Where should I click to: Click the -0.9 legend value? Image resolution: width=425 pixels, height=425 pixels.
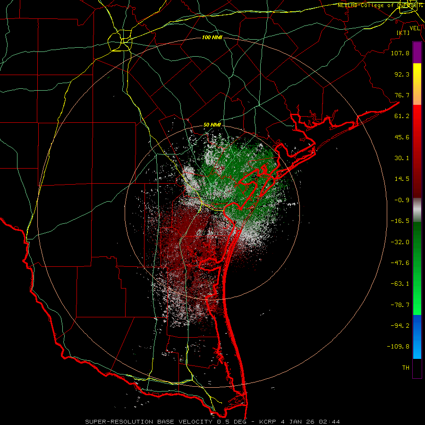[402, 200]
